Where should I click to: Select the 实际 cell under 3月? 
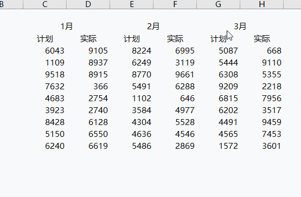click(x=261, y=39)
